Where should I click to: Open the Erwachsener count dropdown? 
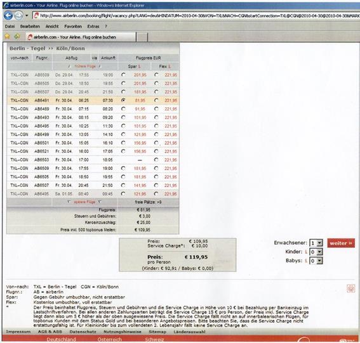316,243
